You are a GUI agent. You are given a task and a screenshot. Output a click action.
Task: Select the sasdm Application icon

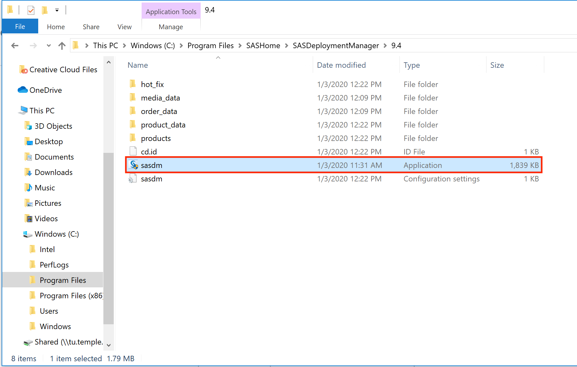[134, 165]
